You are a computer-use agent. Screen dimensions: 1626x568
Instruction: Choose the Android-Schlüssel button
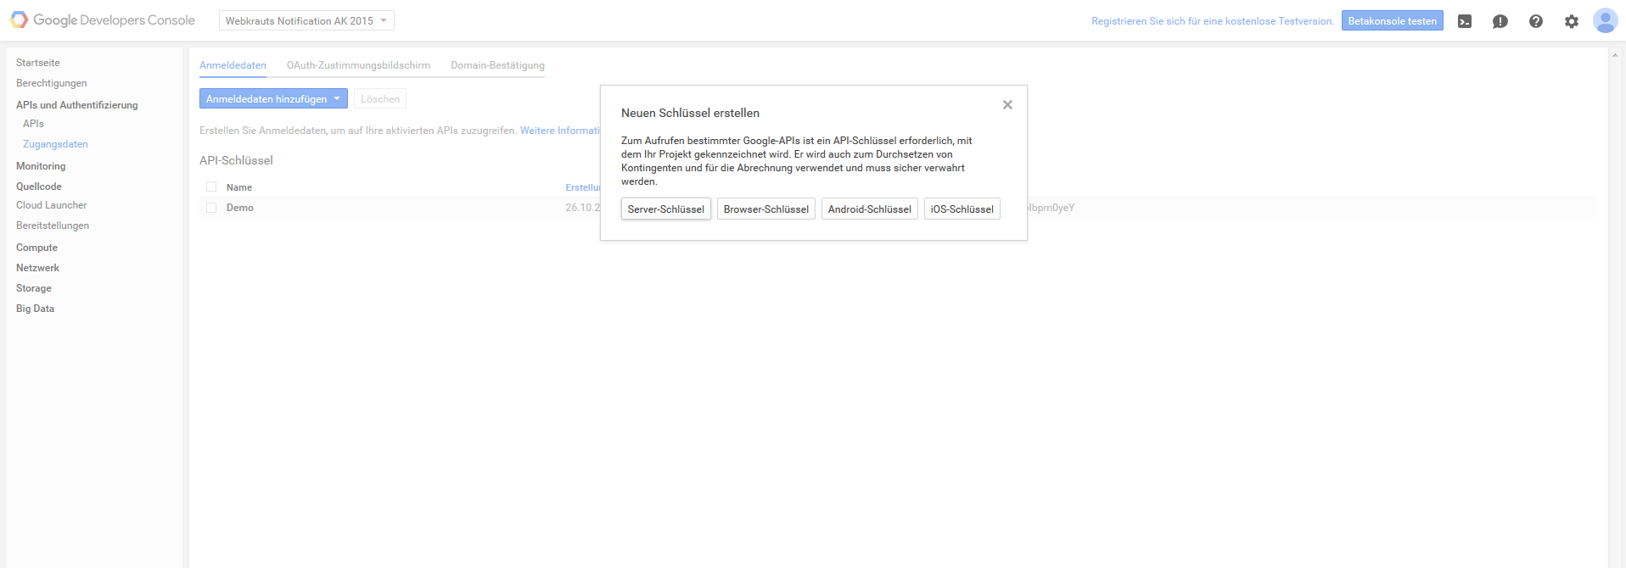coord(870,209)
